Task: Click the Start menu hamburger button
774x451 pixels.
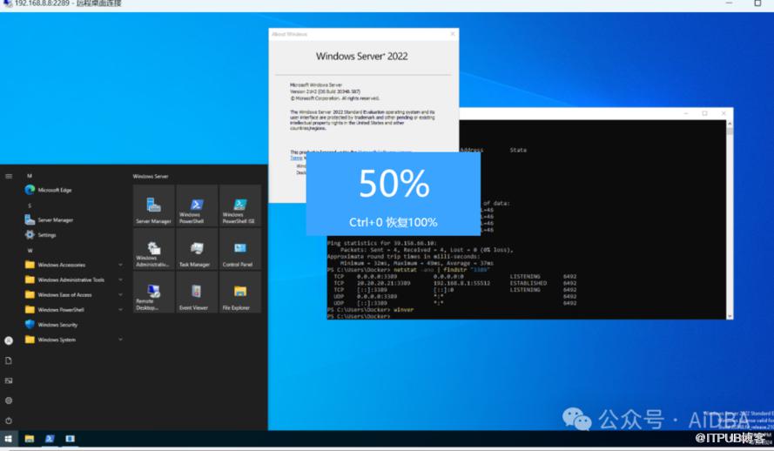Action: click(9, 176)
